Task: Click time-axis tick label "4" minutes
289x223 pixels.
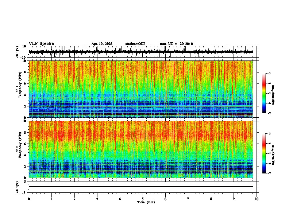Action: click(x=120, y=199)
